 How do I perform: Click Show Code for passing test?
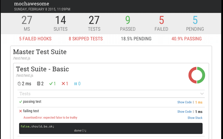(x=185, y=102)
